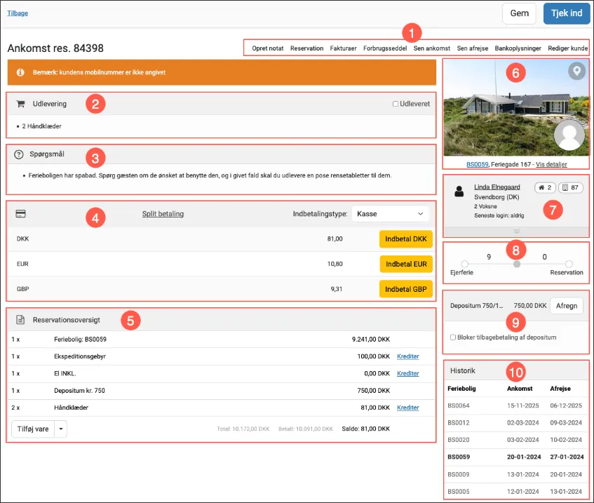Click the person icon beside Linda Elnegaard
The width and height of the screenshot is (594, 503).
point(459,191)
